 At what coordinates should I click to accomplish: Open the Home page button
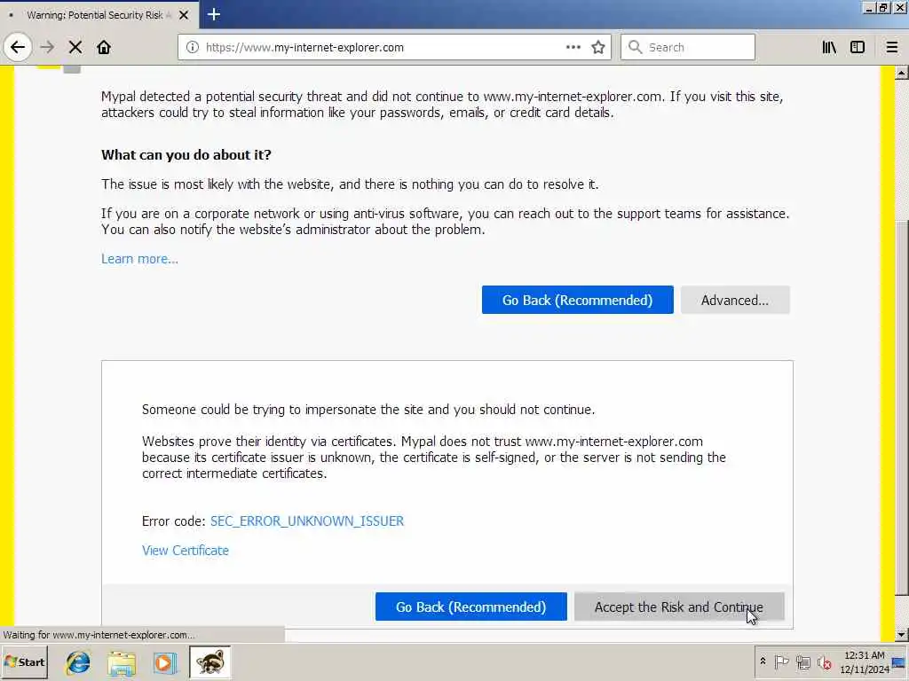(104, 47)
